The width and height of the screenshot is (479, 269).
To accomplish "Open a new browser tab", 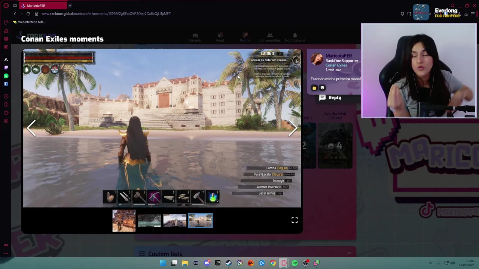I will 70,6.
